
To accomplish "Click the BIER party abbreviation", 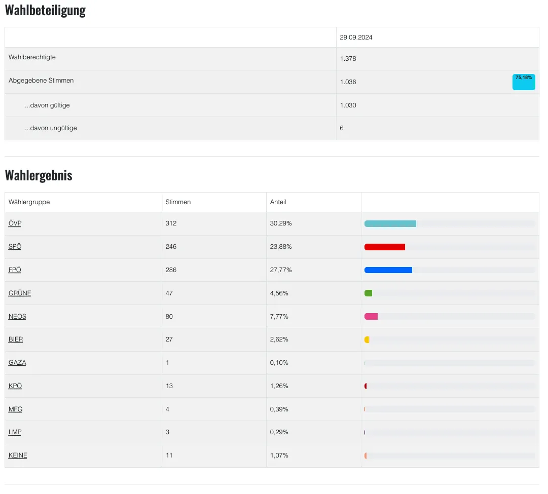I will click(x=16, y=339).
